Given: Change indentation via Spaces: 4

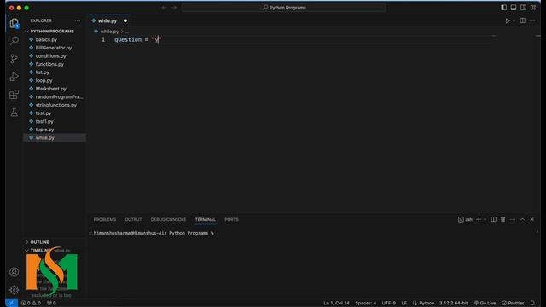Looking at the screenshot, I should pos(365,304).
